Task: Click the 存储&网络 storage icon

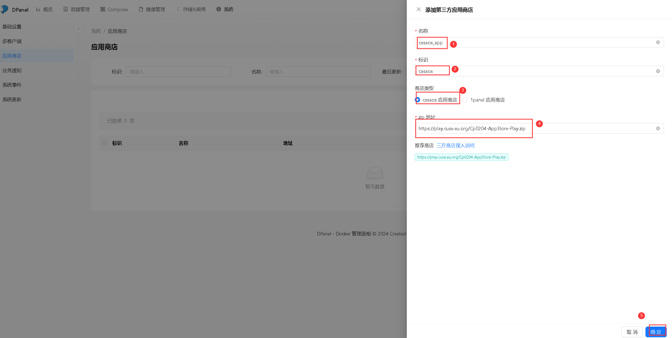Action: point(178,9)
